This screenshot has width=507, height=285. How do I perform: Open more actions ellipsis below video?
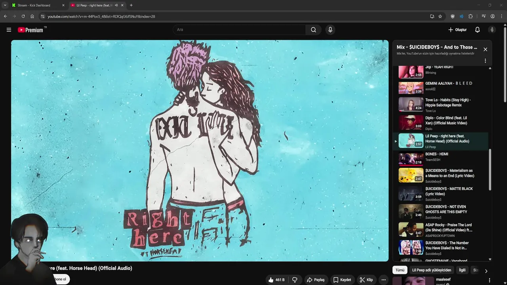(383, 280)
